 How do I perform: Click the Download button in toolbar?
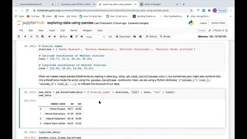123,37
